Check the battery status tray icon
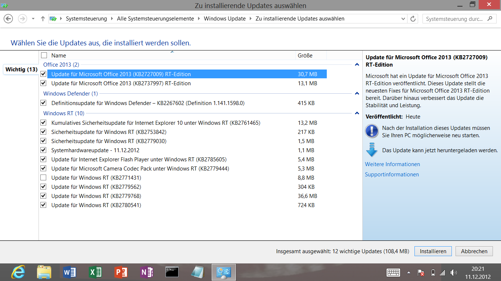The height and width of the screenshot is (281, 501). click(433, 273)
